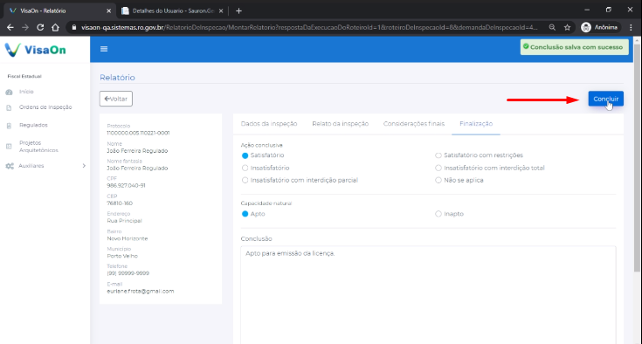Select Insatisfatório com interdição parcial

(x=245, y=180)
